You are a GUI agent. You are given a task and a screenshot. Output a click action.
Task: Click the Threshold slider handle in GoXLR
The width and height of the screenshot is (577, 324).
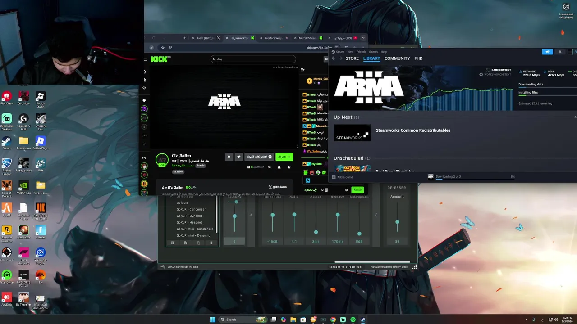click(272, 215)
